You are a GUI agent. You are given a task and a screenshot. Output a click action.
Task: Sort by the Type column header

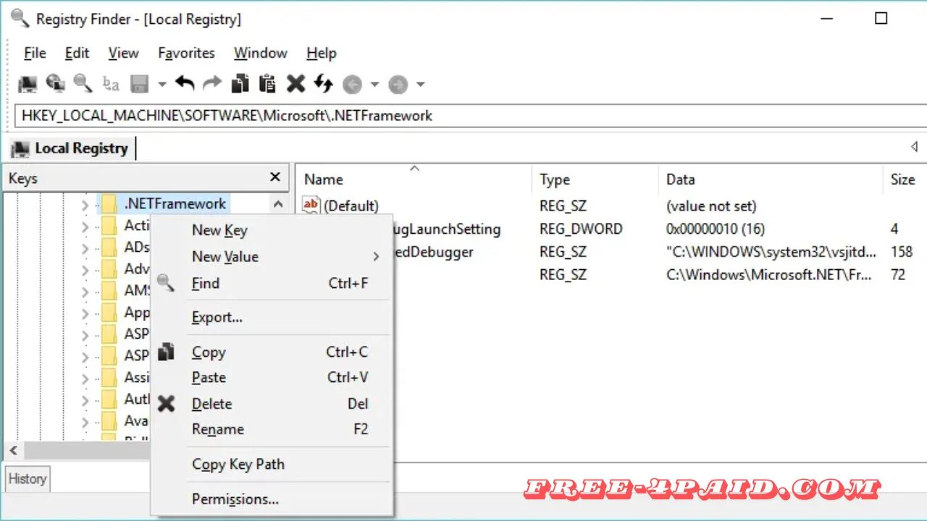[595, 179]
